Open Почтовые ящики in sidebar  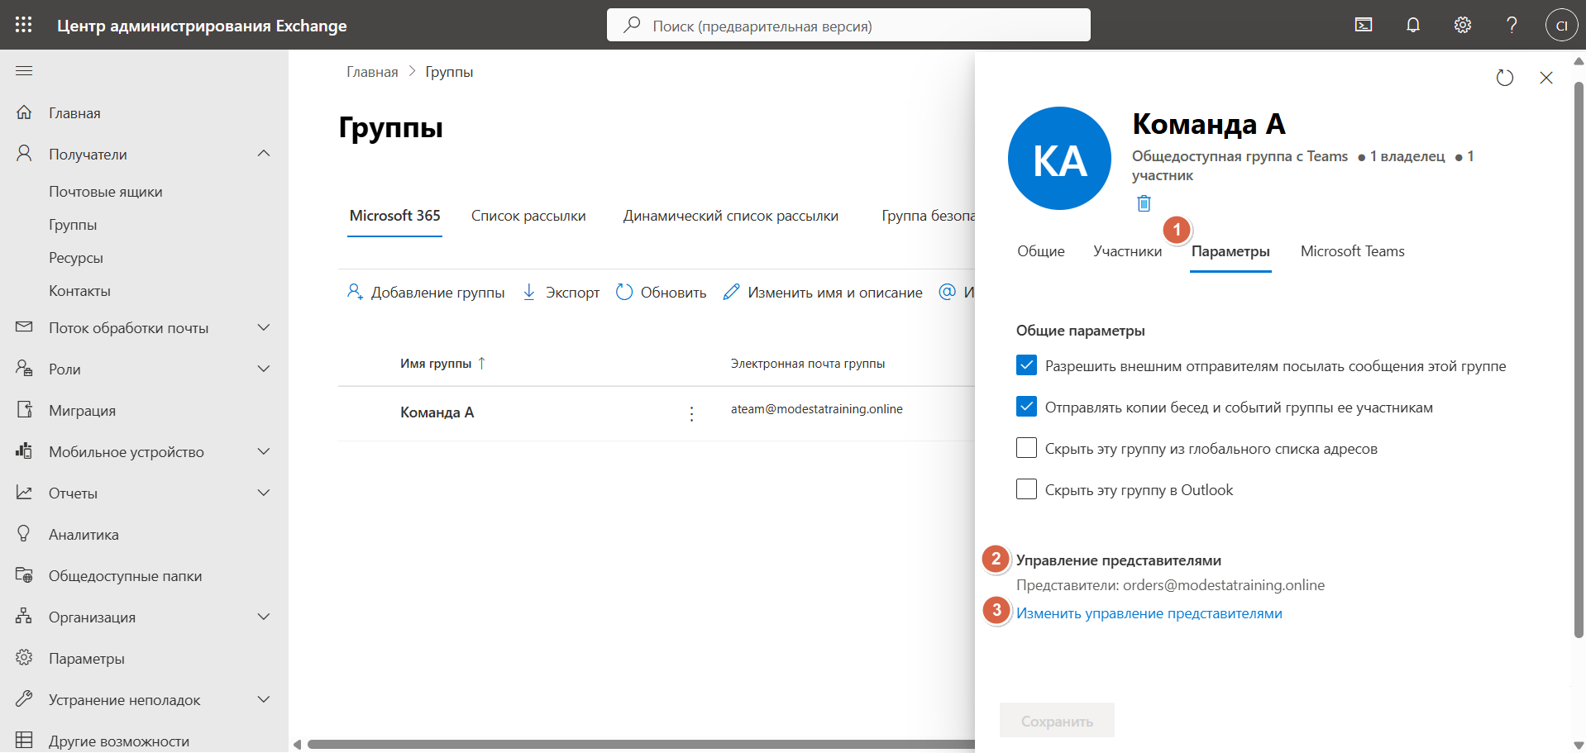click(x=106, y=192)
